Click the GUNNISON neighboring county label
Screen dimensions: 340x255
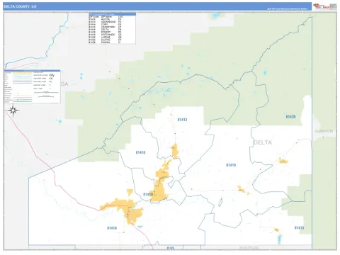tap(324, 131)
